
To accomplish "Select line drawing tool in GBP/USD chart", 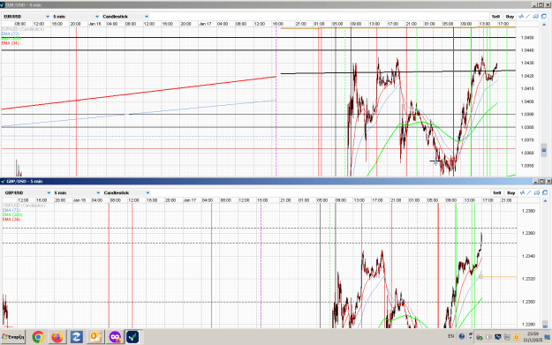I will (x=529, y=192).
